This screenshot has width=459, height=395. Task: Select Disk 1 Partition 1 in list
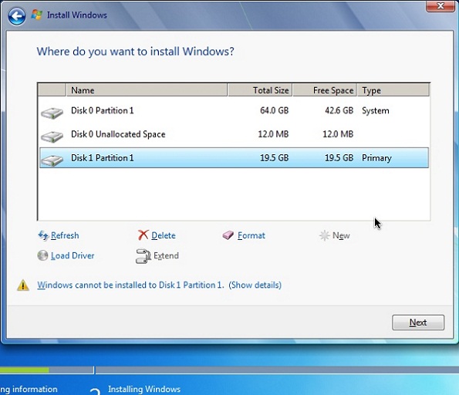pyautogui.click(x=234, y=158)
